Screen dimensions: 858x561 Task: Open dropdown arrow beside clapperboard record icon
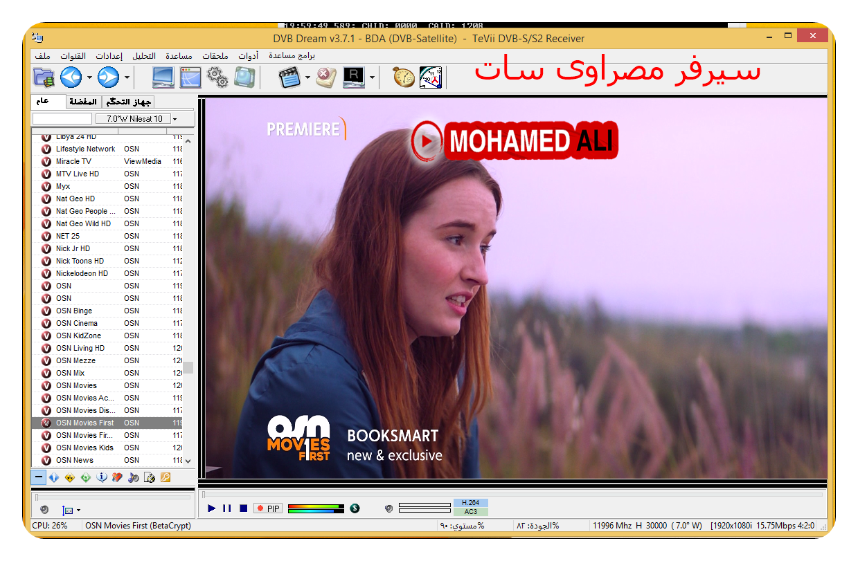307,78
